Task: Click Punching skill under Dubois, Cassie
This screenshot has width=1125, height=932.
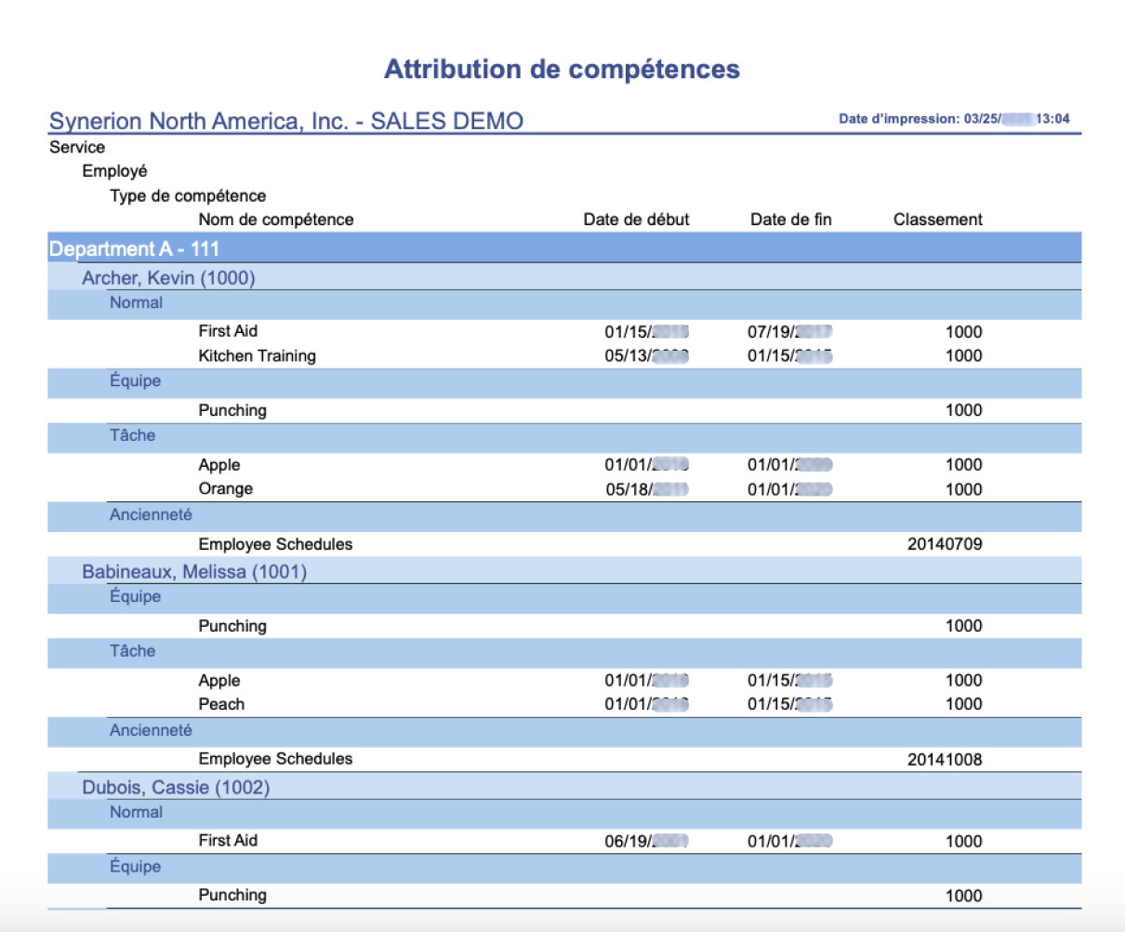Action: [x=232, y=895]
